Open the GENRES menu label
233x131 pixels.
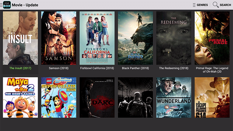click(202, 5)
